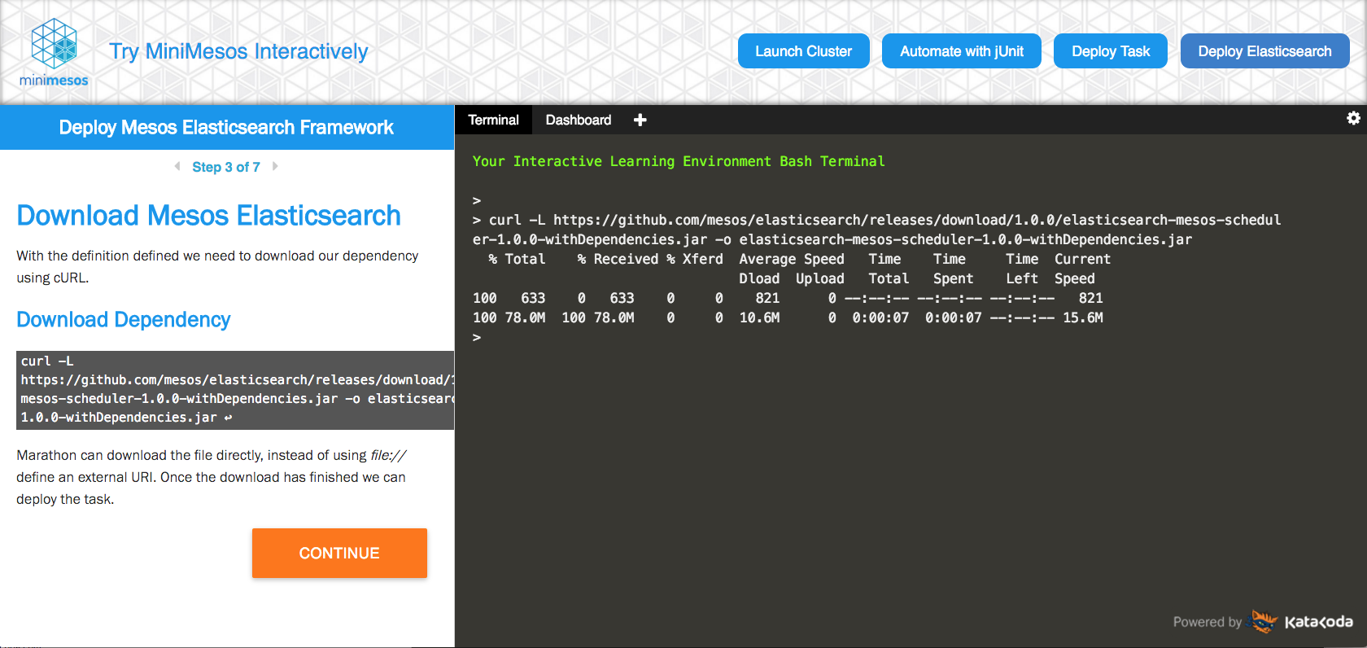Advance to next step arrow
The height and width of the screenshot is (648, 1367).
(275, 166)
